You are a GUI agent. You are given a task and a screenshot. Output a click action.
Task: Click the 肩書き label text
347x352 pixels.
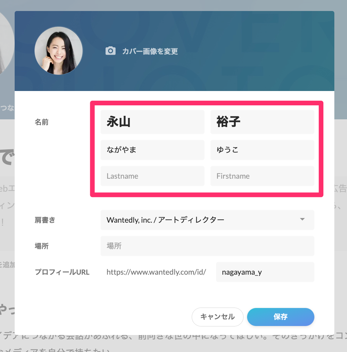click(x=45, y=220)
